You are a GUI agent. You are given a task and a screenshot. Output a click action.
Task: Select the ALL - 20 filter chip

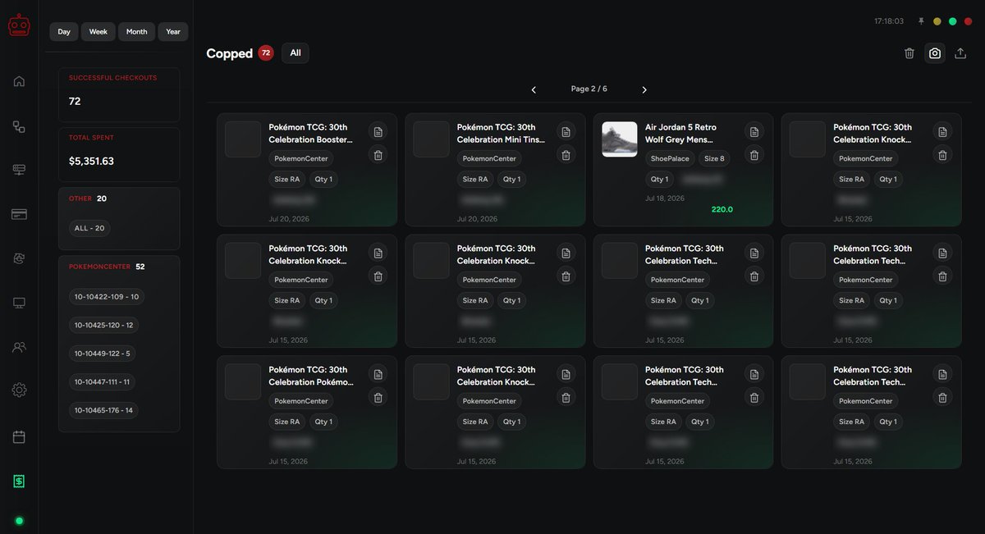(x=89, y=228)
